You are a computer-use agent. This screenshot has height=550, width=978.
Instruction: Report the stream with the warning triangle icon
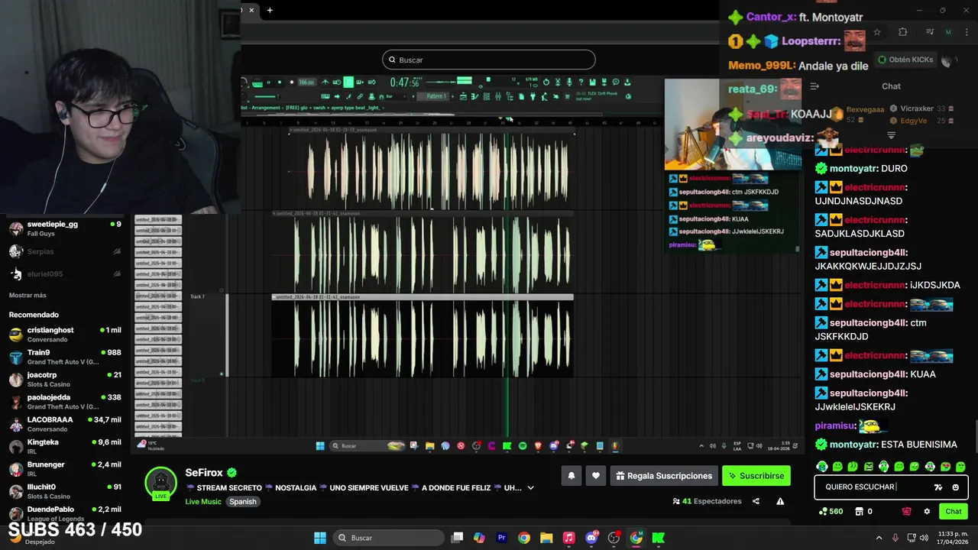[780, 501]
